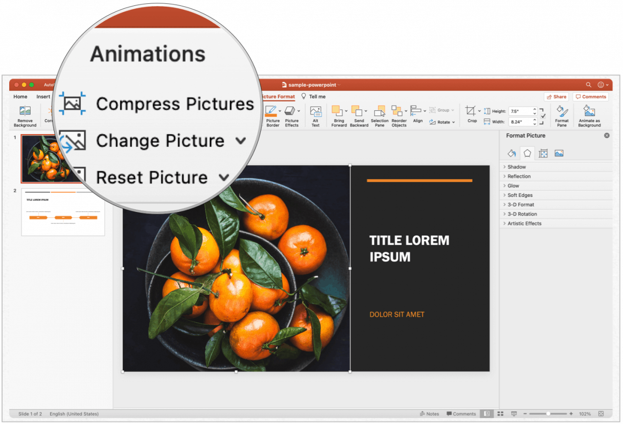Close the Format Picture pane
This screenshot has width=623, height=424.
pyautogui.click(x=606, y=136)
